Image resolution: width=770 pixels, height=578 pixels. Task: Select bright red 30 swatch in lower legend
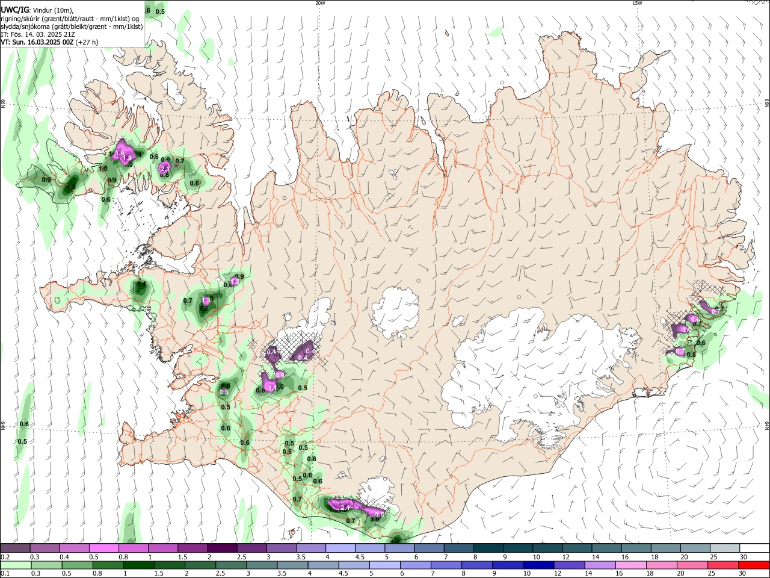(x=753, y=565)
